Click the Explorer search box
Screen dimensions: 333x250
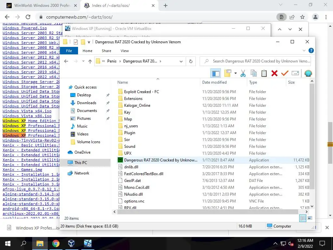click(x=255, y=61)
